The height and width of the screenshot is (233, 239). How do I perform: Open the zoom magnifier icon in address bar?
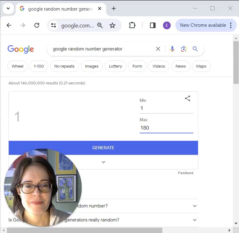click(x=100, y=25)
